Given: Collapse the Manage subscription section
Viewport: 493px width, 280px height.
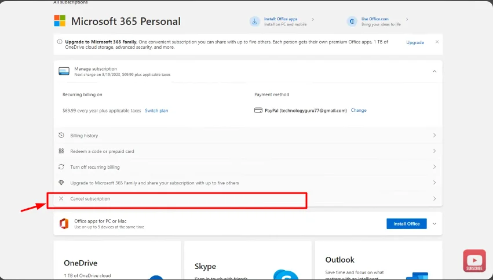Looking at the screenshot, I should [x=434, y=71].
